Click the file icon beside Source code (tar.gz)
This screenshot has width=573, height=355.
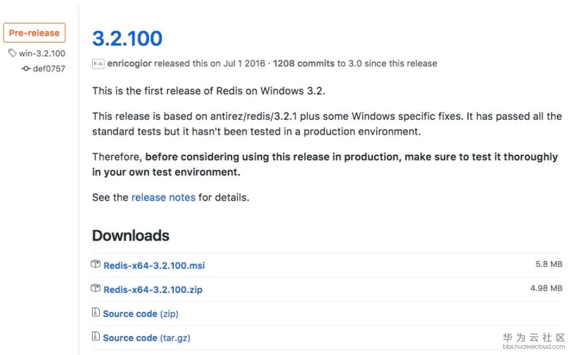pyautogui.click(x=96, y=337)
